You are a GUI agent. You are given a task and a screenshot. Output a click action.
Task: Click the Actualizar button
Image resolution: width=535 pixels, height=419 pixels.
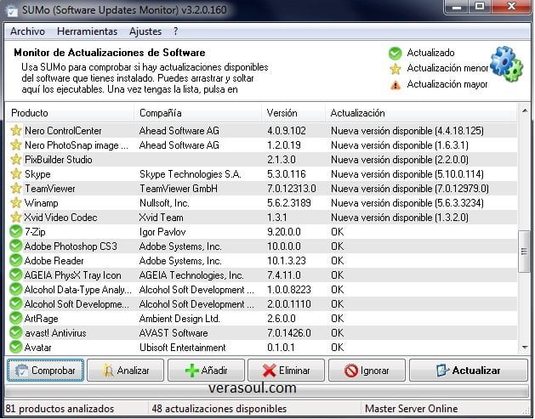tap(468, 371)
